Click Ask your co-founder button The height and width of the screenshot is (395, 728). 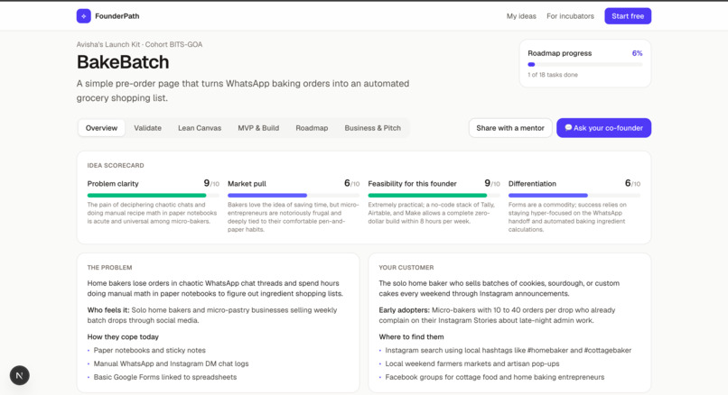(x=603, y=128)
